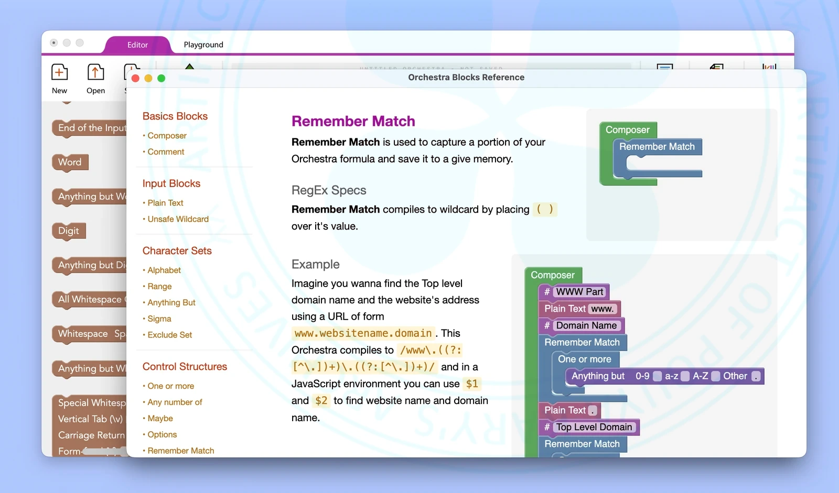Click the New document icon in the Editor toolbar

coord(59,72)
